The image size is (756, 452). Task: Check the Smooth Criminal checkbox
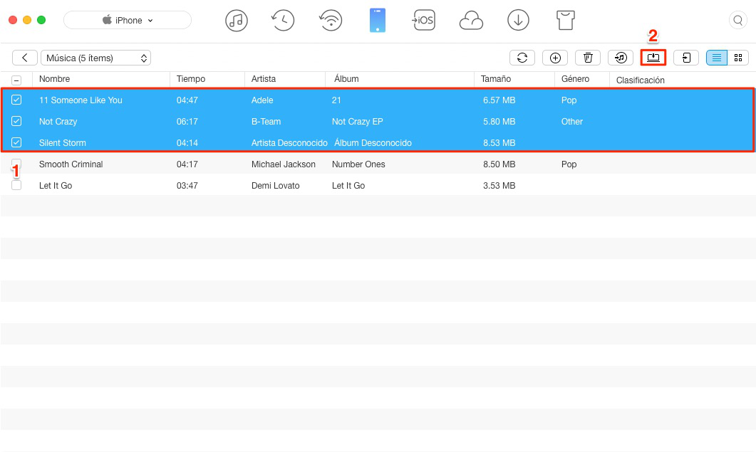pyautogui.click(x=16, y=164)
